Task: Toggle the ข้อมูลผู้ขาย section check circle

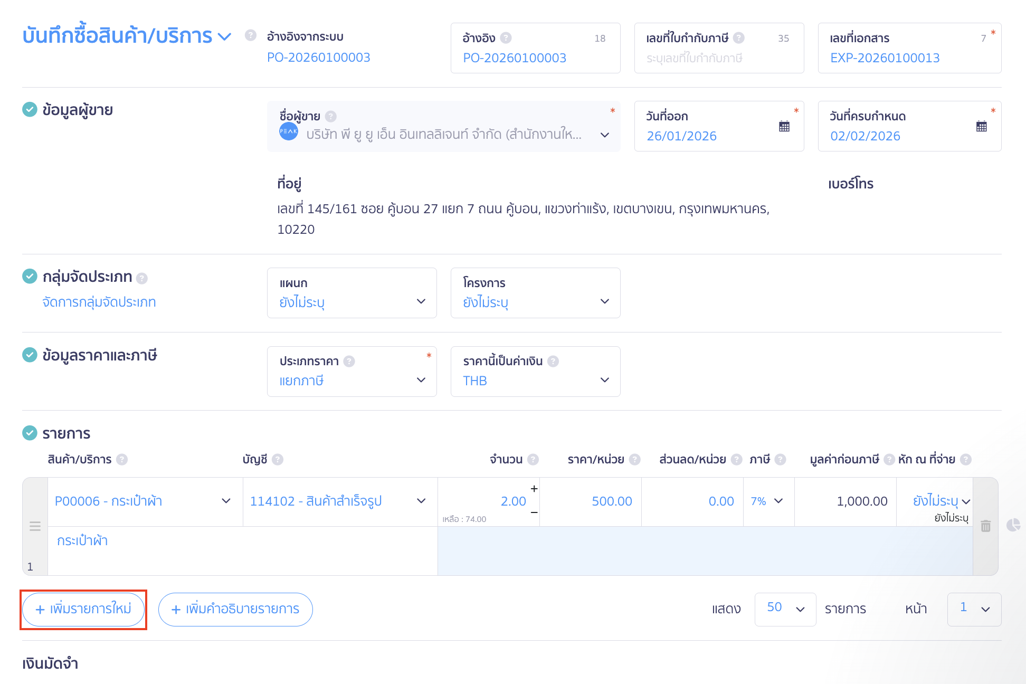Action: click(x=30, y=110)
